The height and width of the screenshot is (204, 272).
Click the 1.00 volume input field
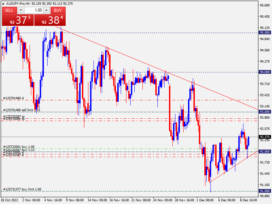click(34, 10)
